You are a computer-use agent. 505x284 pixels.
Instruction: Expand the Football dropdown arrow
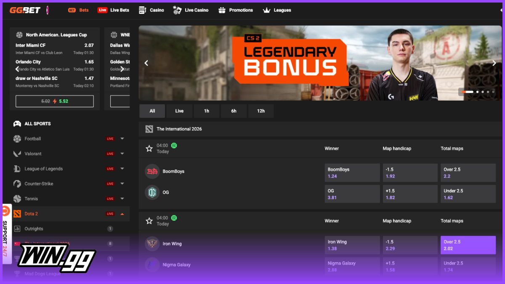coord(122,139)
